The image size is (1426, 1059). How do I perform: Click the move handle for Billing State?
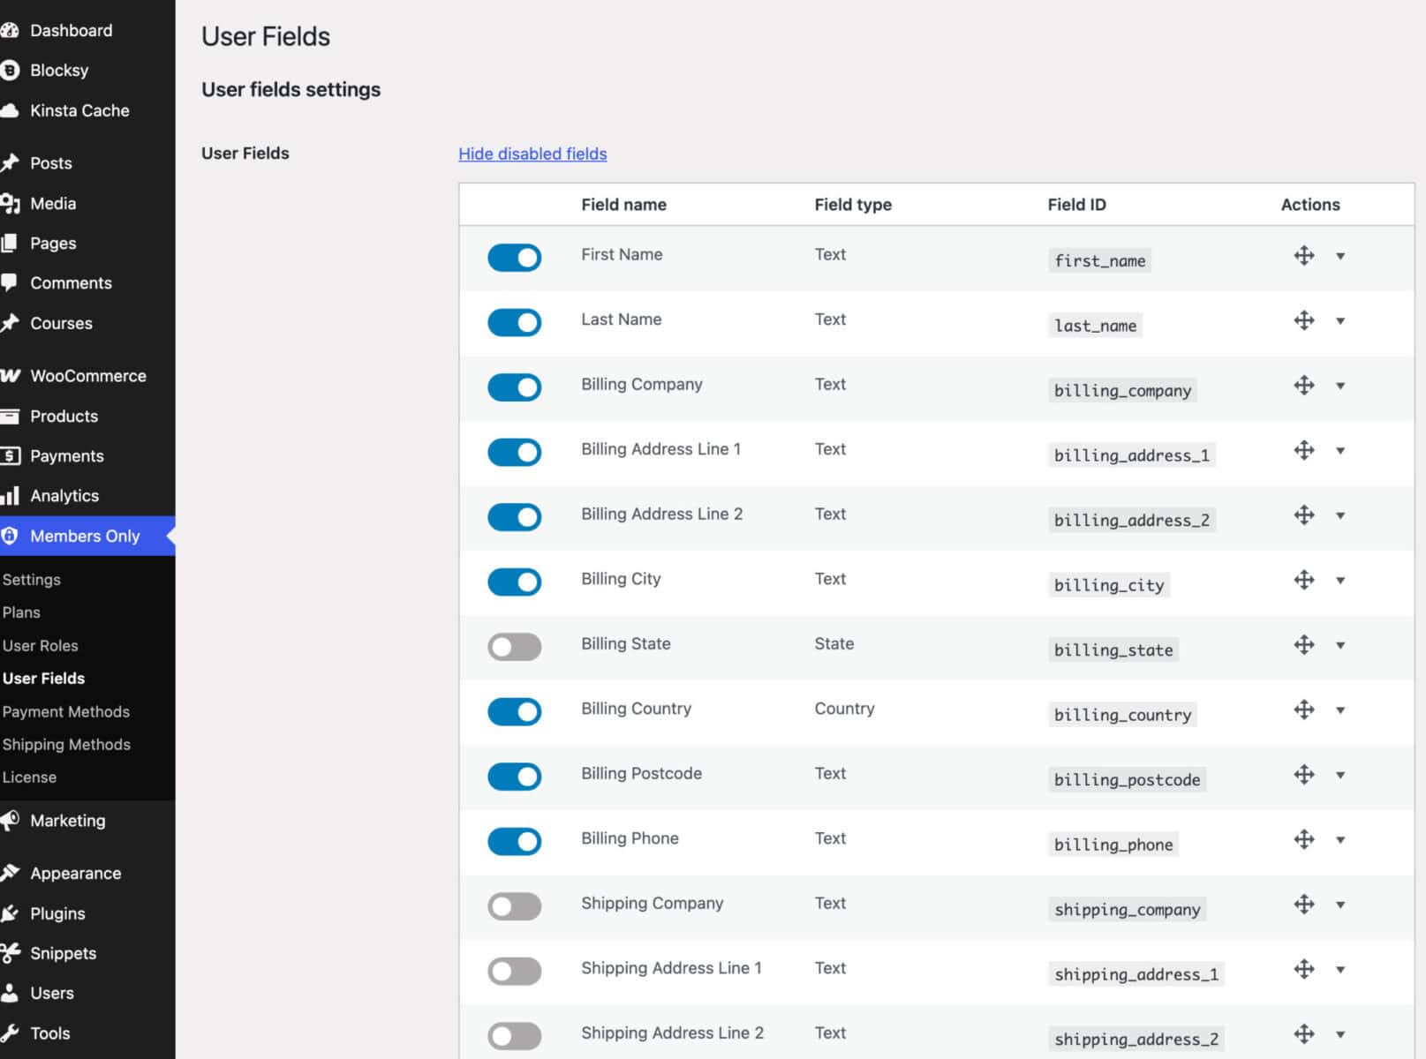pos(1303,645)
